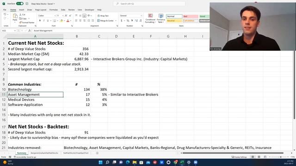Click Comma Style icon
The height and width of the screenshot is (166, 296).
(132, 20)
